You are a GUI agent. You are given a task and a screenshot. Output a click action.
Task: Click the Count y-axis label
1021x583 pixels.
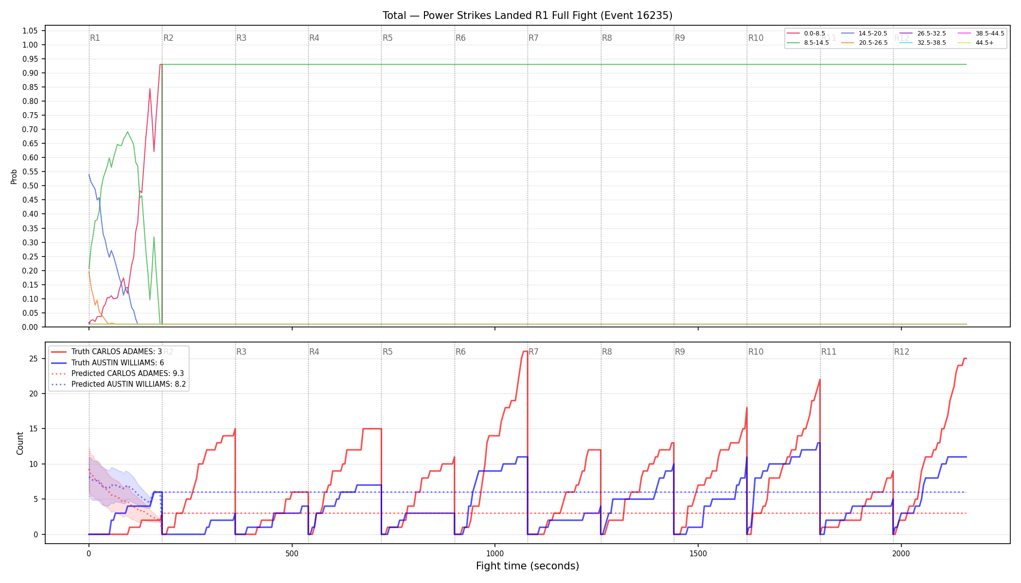pyautogui.click(x=20, y=443)
